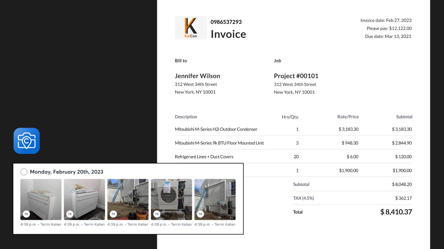The height and width of the screenshot is (249, 444).
Task: Click the Refrigerant Lines + Duct Covers item
Action: tap(204, 157)
